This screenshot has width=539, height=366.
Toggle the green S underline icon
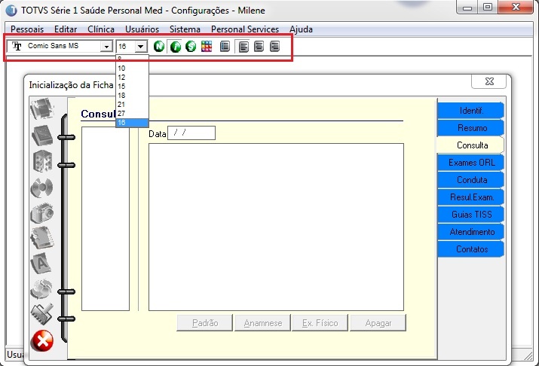coord(191,46)
